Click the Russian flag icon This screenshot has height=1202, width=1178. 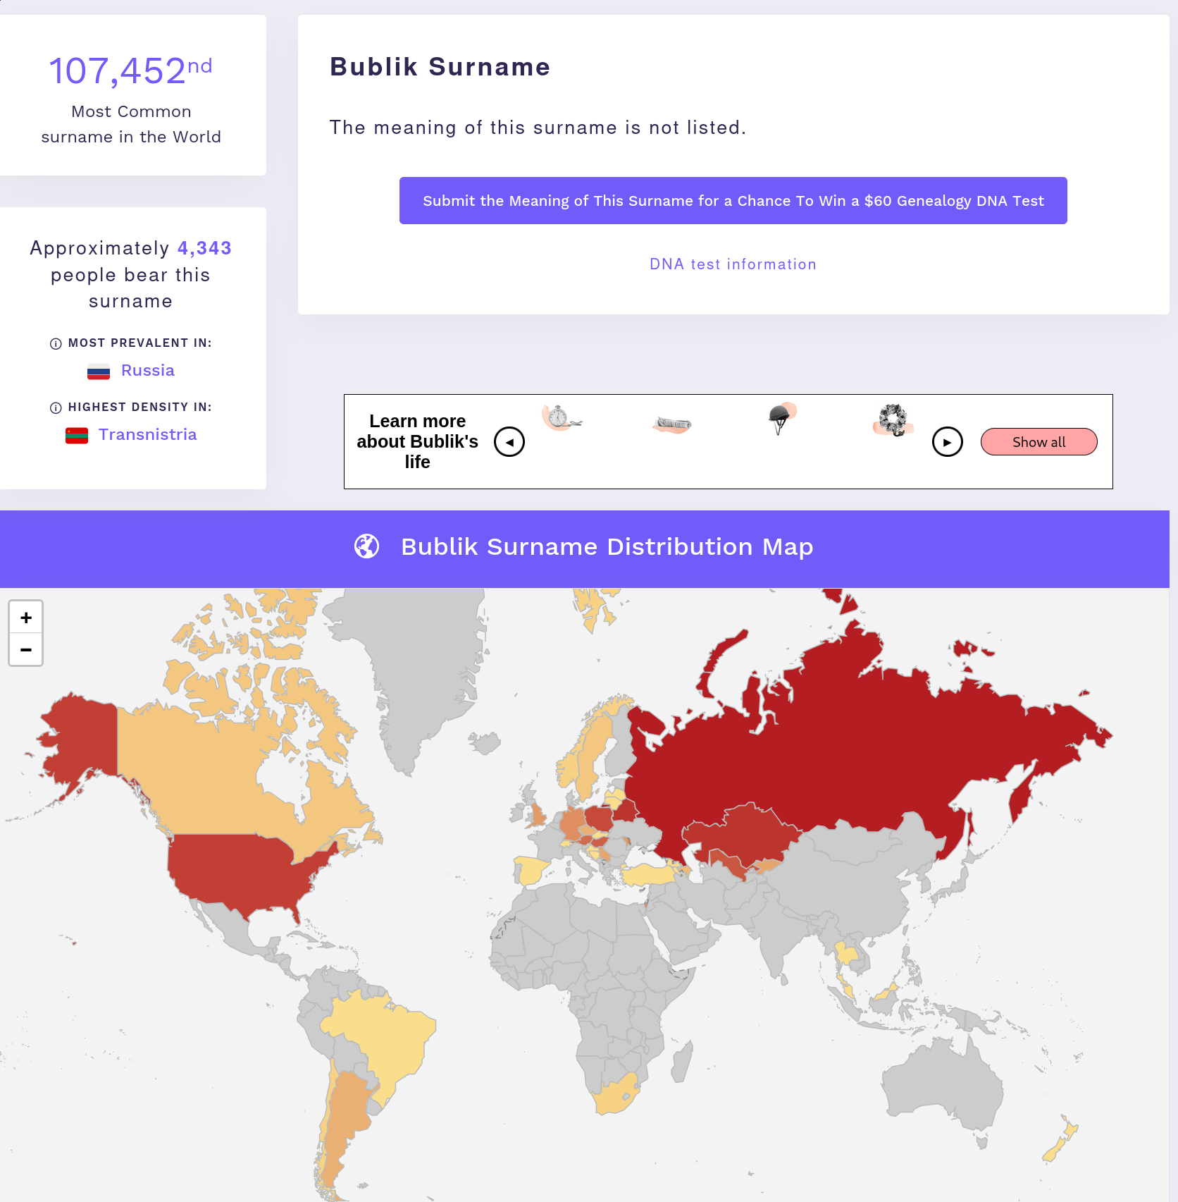(99, 372)
